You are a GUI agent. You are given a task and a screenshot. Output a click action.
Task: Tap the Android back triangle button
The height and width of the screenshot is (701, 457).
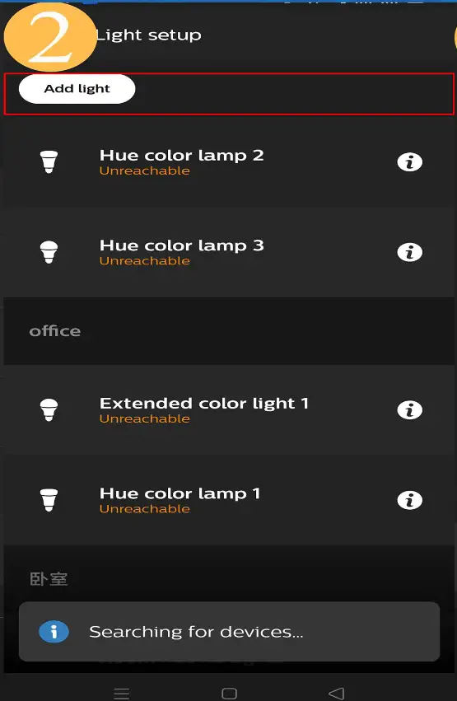337,694
